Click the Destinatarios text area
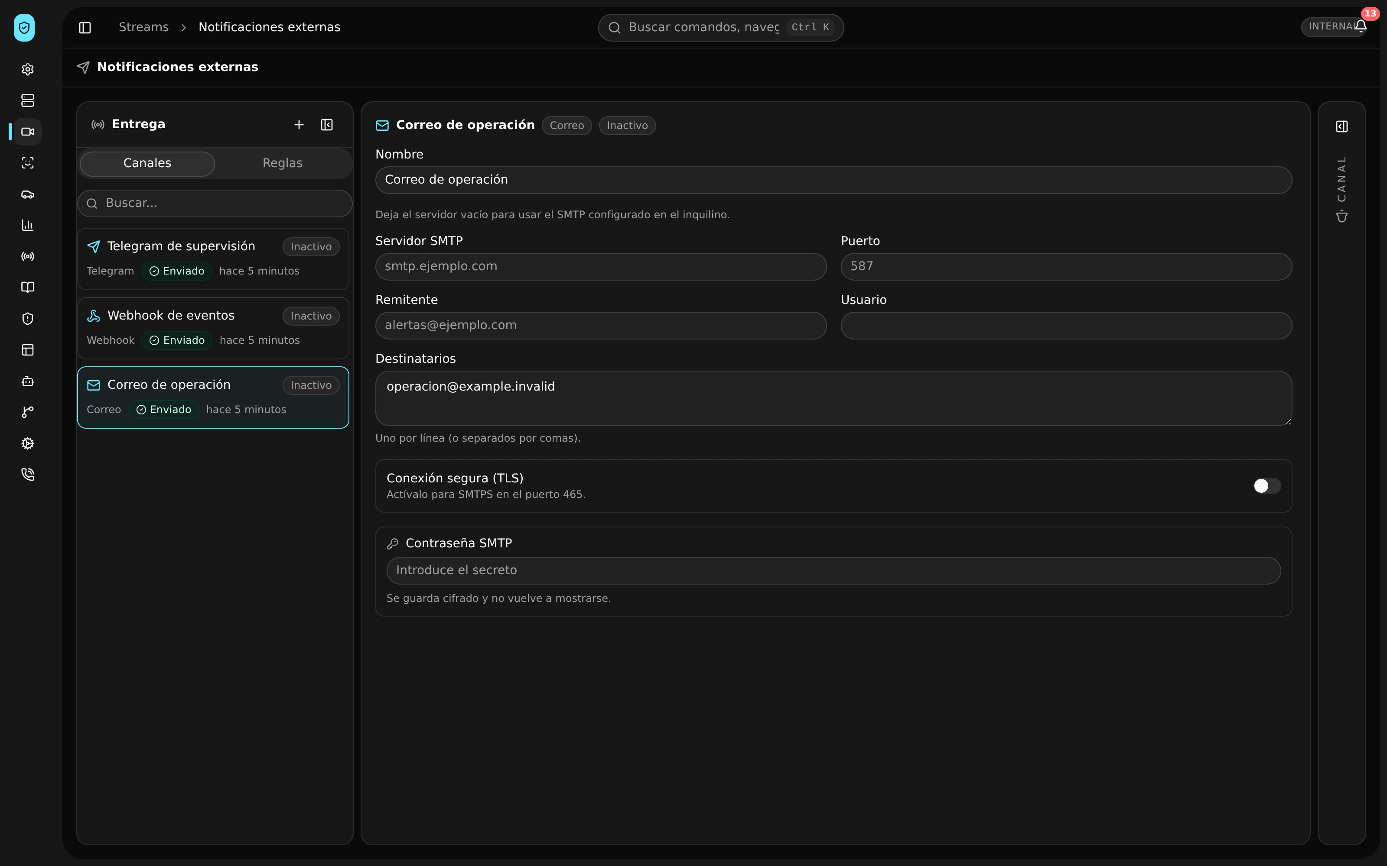1387x866 pixels. 834,398
